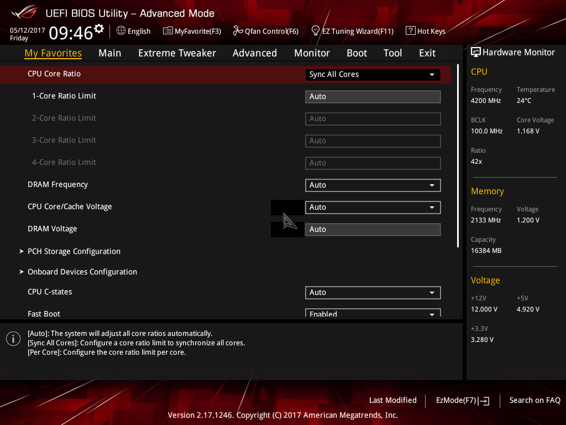Click the +5V 4.920 V reading
The height and width of the screenshot is (425, 566).
pos(528,309)
